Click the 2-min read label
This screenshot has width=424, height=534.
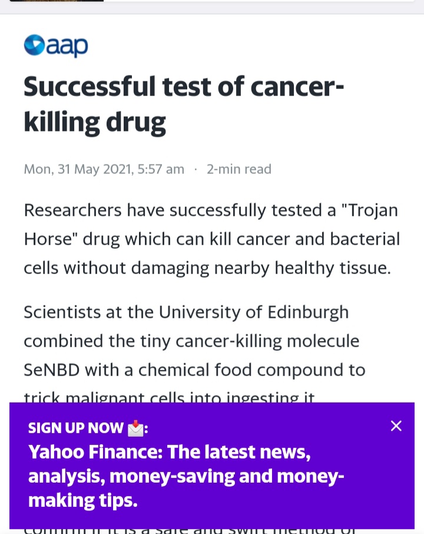[x=239, y=169]
